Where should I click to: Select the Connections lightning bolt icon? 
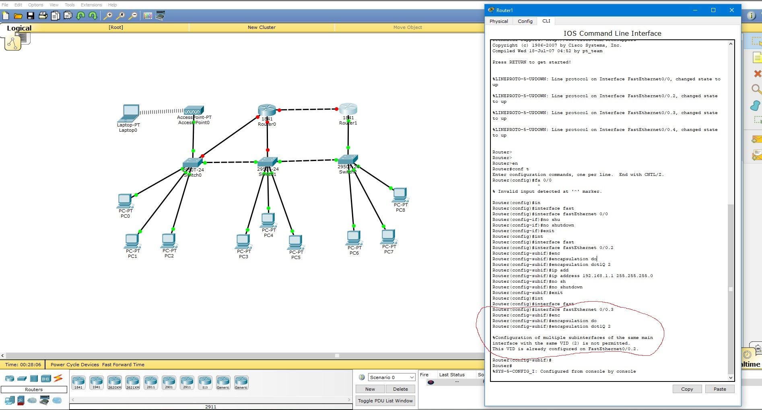pyautogui.click(x=58, y=378)
